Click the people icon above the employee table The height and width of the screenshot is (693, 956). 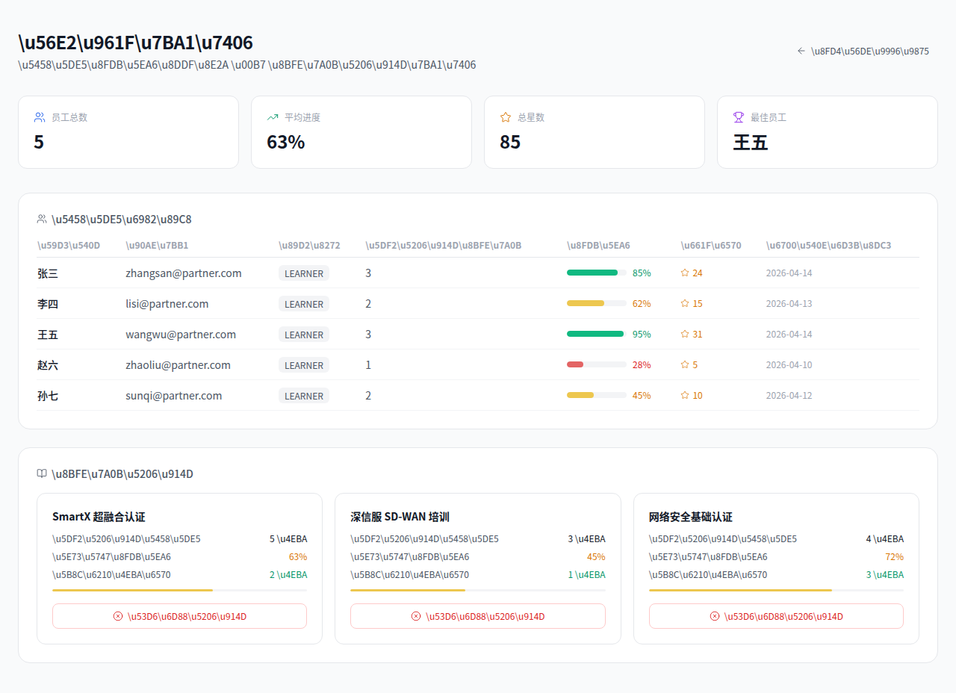click(42, 220)
